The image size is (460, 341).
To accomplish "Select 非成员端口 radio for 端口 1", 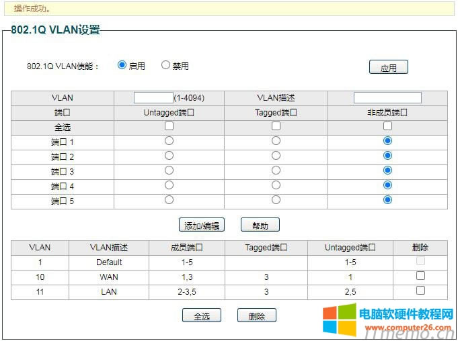I will (387, 141).
